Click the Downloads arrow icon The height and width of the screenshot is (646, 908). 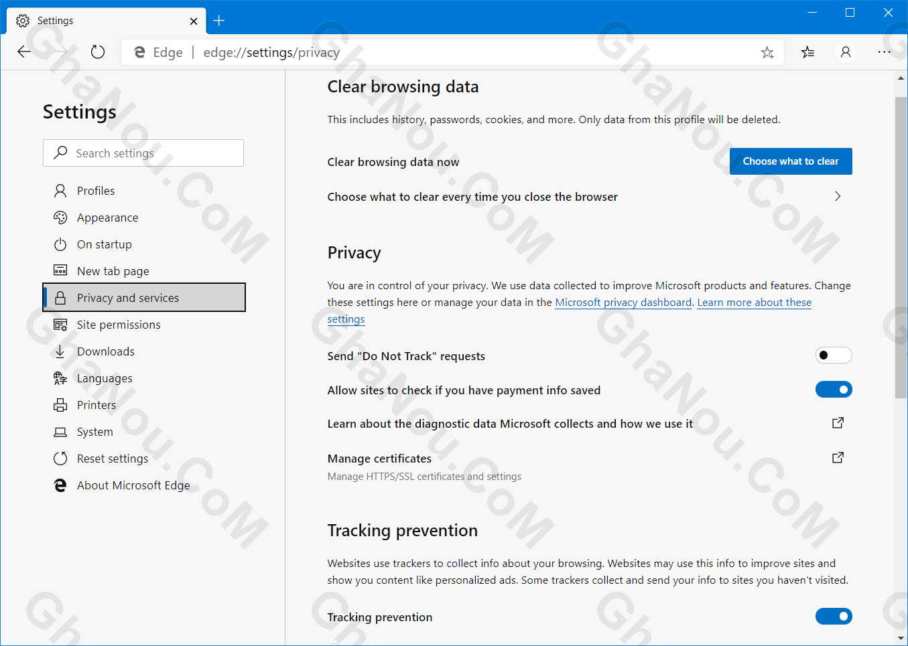[x=60, y=351]
